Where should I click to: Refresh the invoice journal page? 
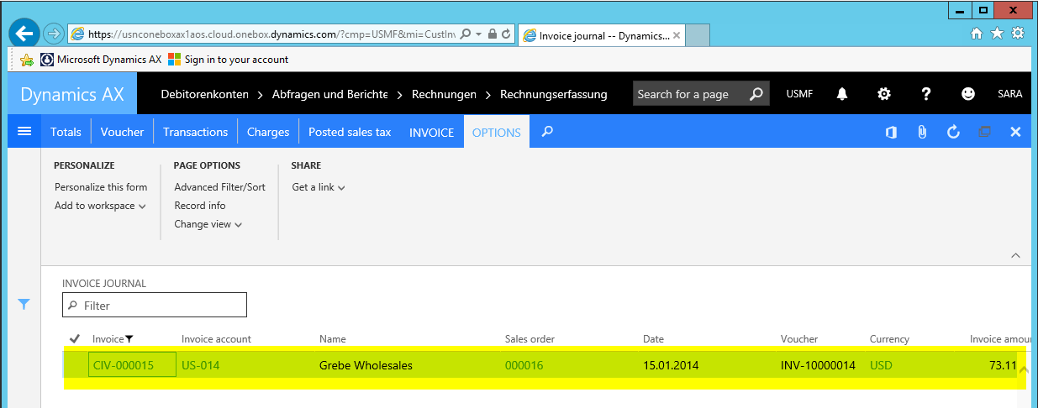point(953,132)
